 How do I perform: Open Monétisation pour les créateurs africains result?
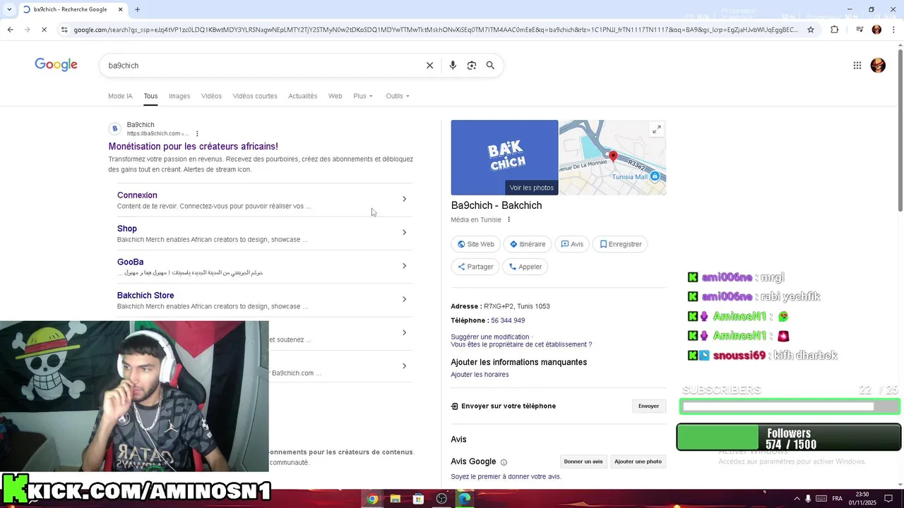(193, 146)
